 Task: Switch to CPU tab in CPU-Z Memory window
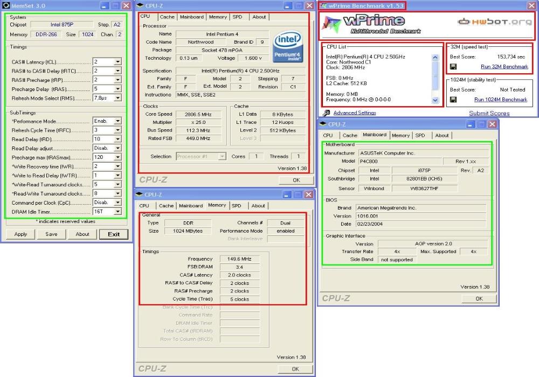[144, 206]
